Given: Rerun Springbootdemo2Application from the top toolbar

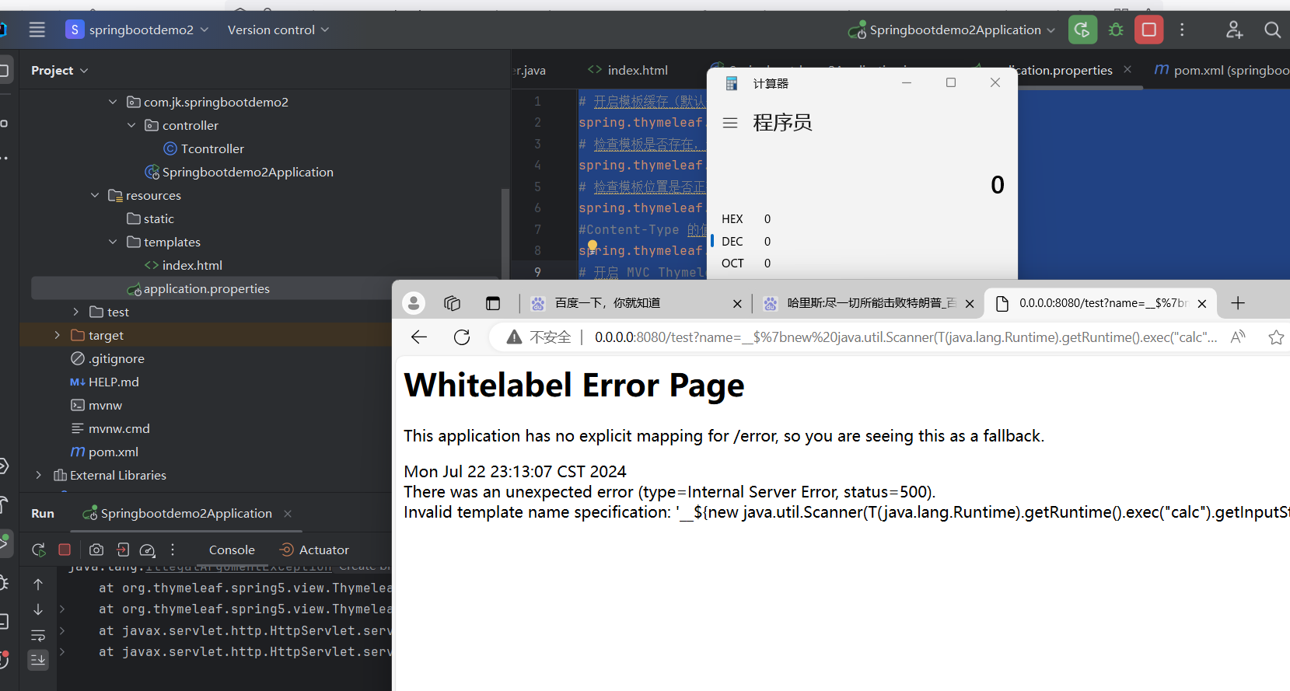Looking at the screenshot, I should point(1082,30).
